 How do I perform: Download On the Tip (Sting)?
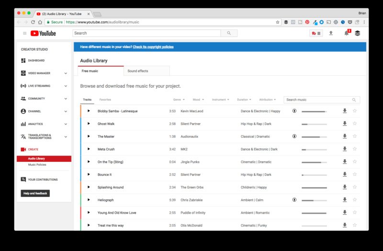(x=345, y=162)
